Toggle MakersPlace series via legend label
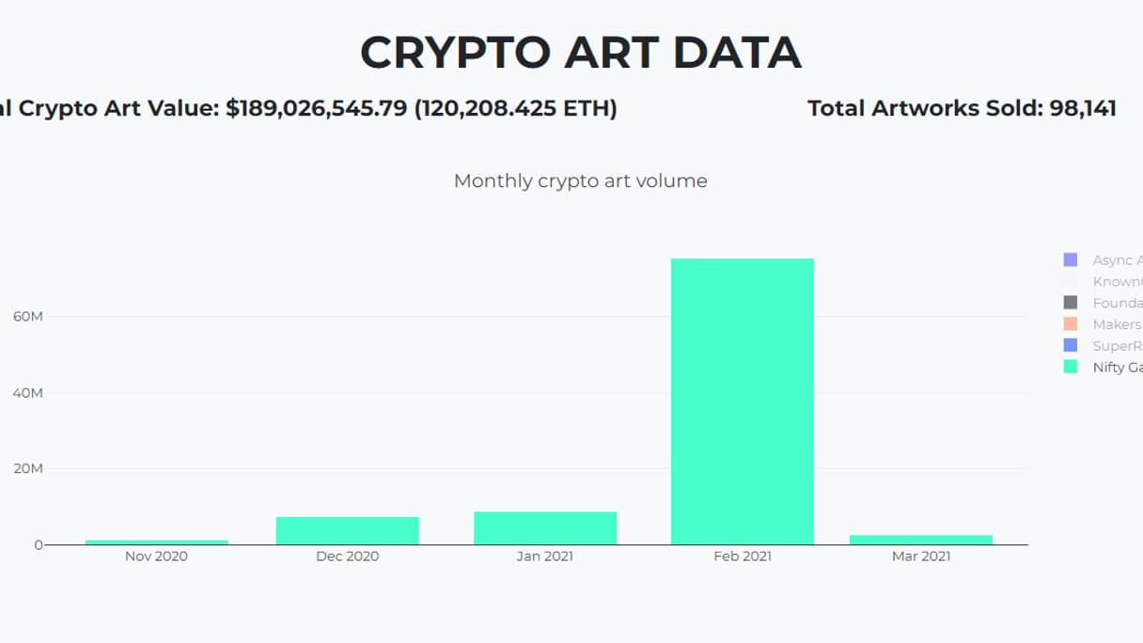1143x643 pixels. (x=1118, y=324)
